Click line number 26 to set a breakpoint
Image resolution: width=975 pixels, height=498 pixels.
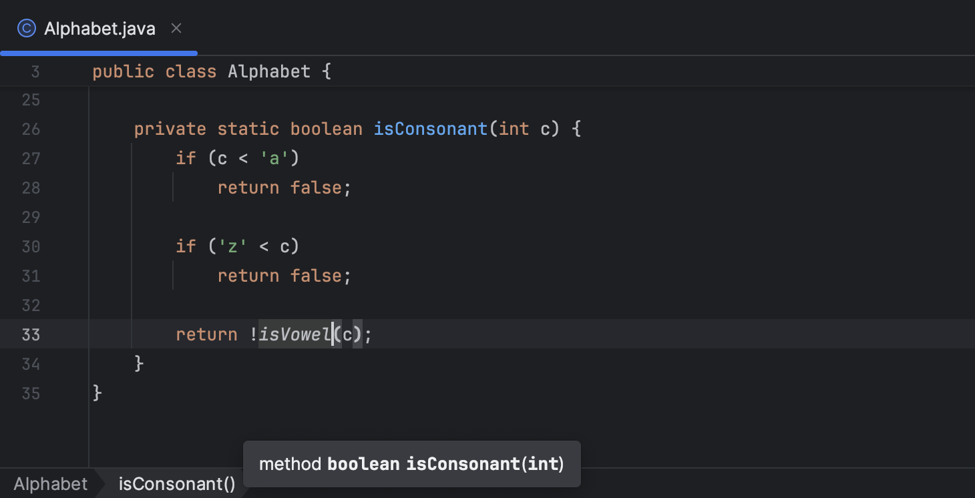(31, 129)
